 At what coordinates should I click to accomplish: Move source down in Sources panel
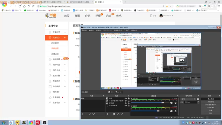[122, 114]
